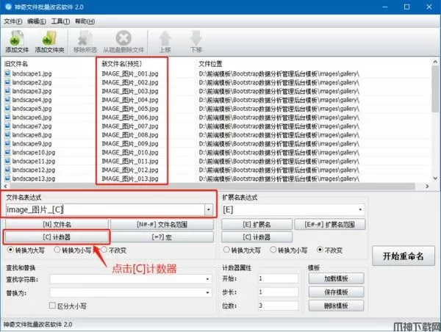Open the 文件(F) menu
The height and width of the screenshot is (332, 441).
13,21
